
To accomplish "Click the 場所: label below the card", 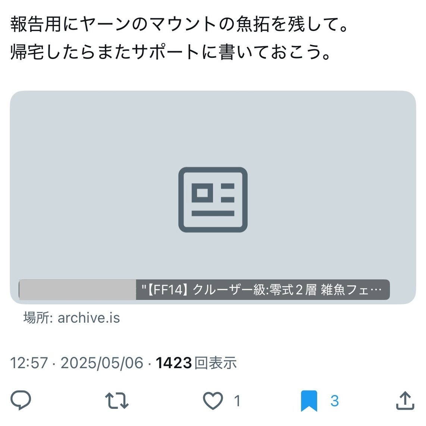I will click(38, 317).
